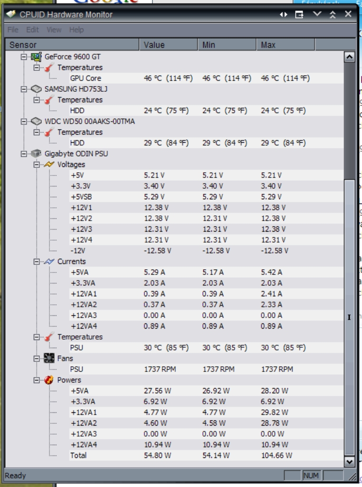Click the Powers flame icon
The height and width of the screenshot is (487, 362).
click(49, 380)
